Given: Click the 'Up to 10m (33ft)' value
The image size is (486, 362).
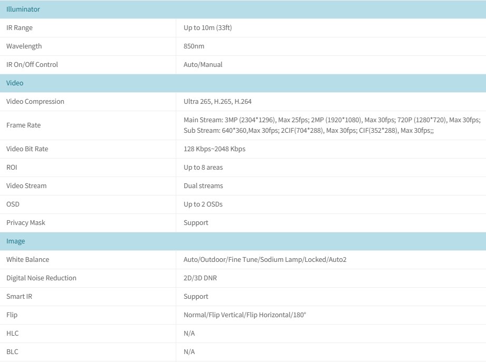Looking at the screenshot, I should (207, 28).
